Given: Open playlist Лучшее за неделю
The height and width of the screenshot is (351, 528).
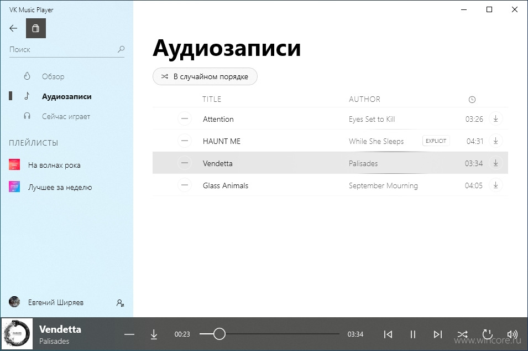Looking at the screenshot, I should coord(60,188).
